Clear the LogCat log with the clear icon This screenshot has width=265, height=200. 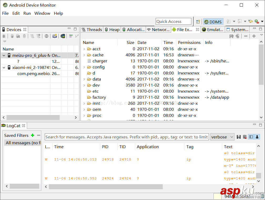[245, 137]
